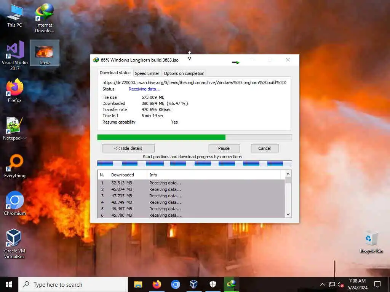This screenshot has width=390, height=292.
Task: Click the 5 min 14 sec time left
Action: pyautogui.click(x=153, y=116)
